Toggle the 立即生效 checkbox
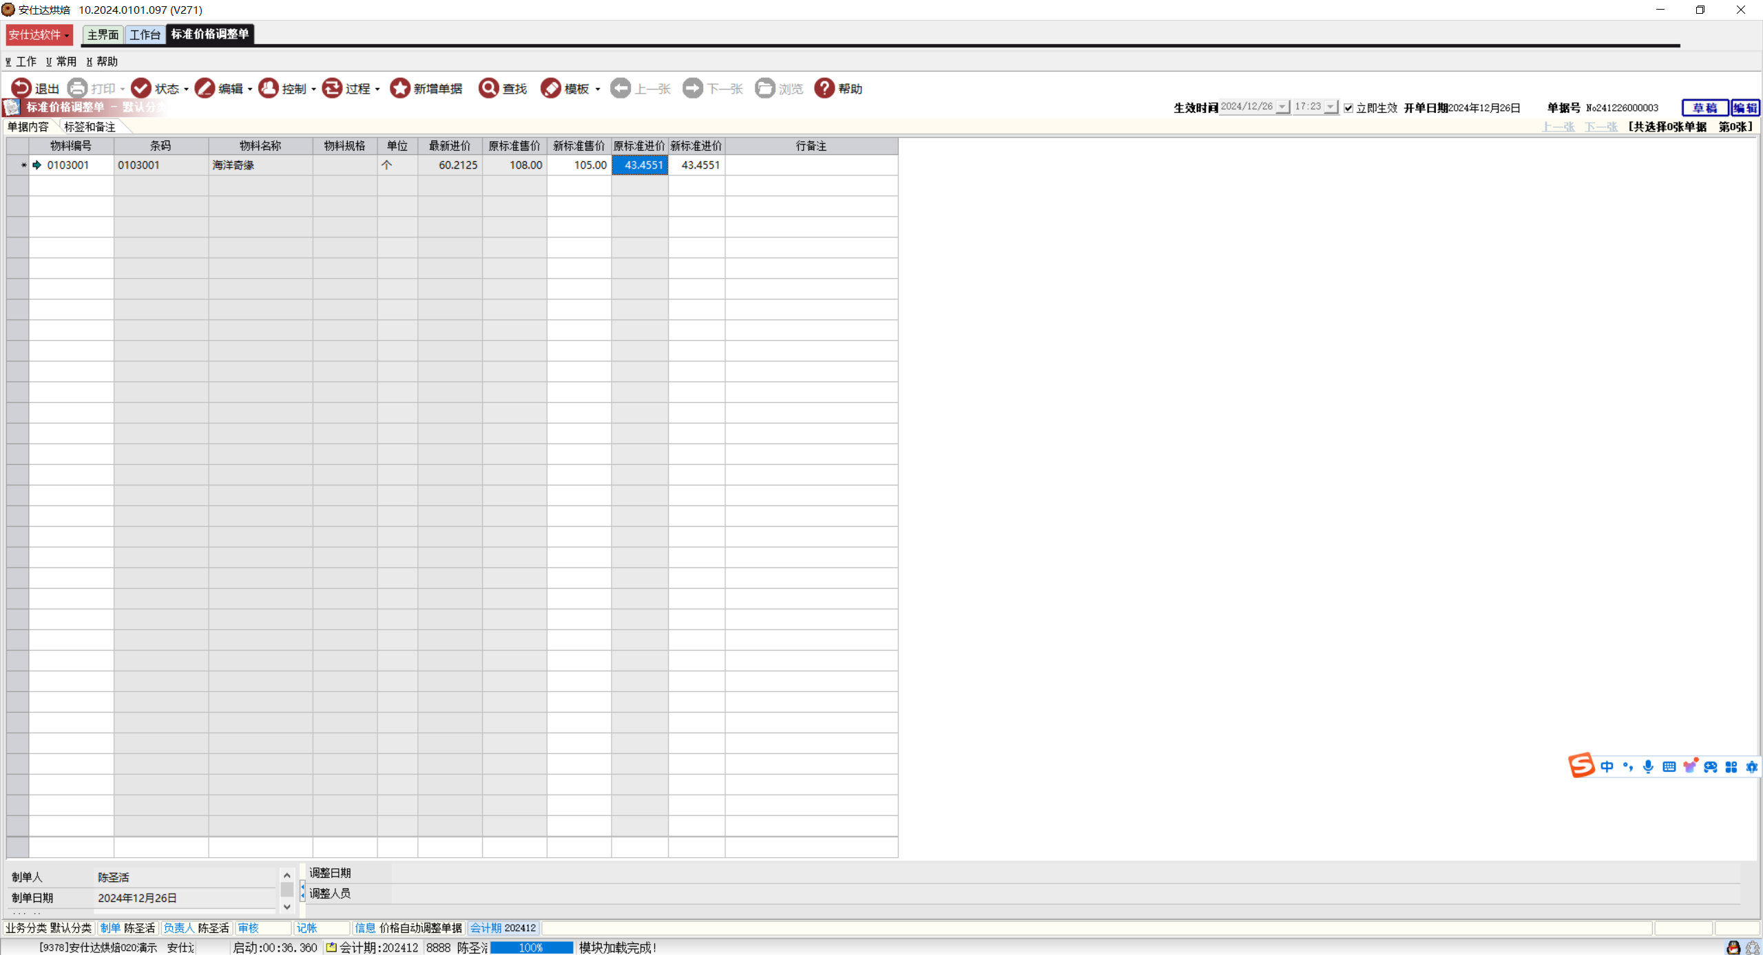The height and width of the screenshot is (955, 1763). click(x=1348, y=107)
